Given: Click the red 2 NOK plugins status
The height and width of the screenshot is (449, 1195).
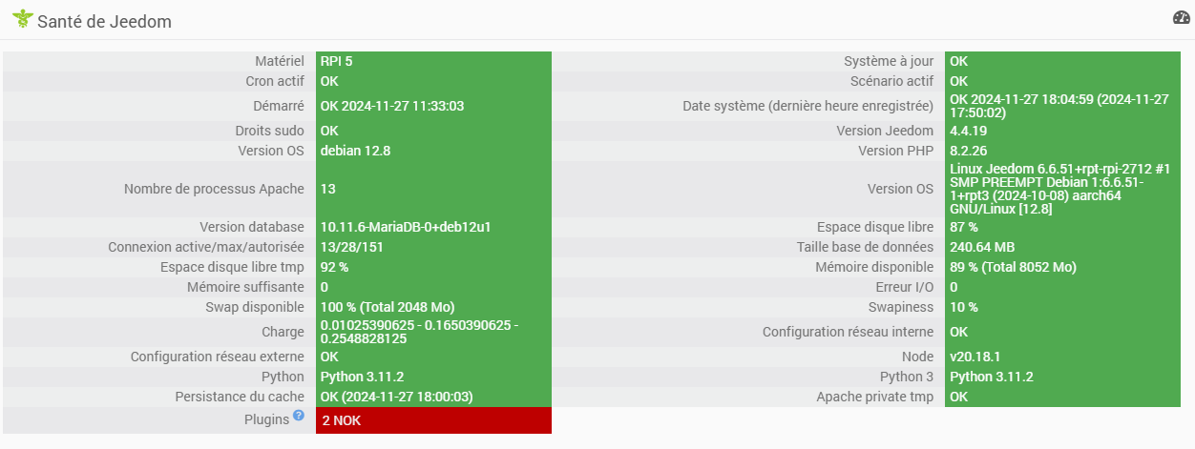Looking at the screenshot, I should 342,420.
